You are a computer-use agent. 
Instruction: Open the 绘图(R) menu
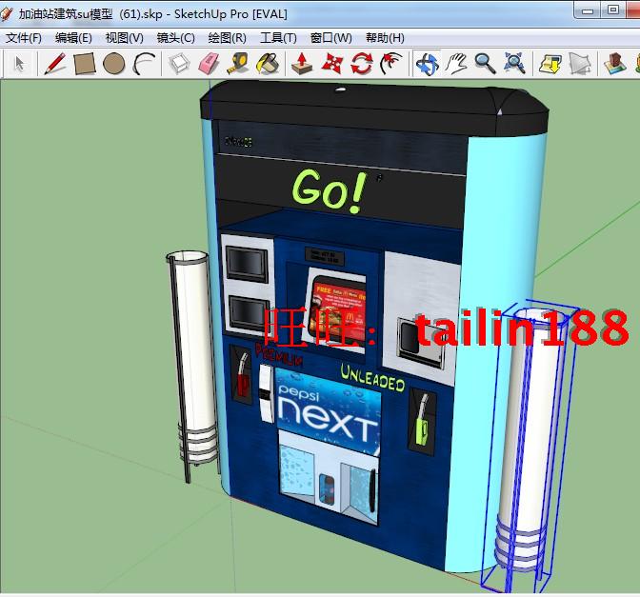pos(228,38)
